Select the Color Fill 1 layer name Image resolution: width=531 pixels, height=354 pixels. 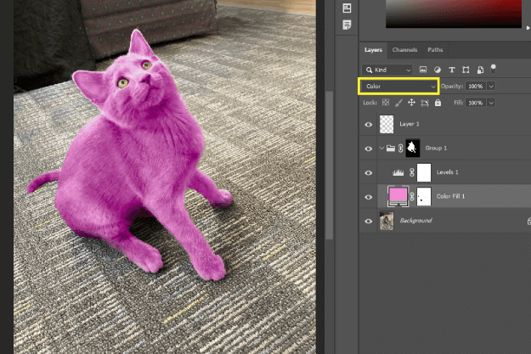(x=450, y=196)
